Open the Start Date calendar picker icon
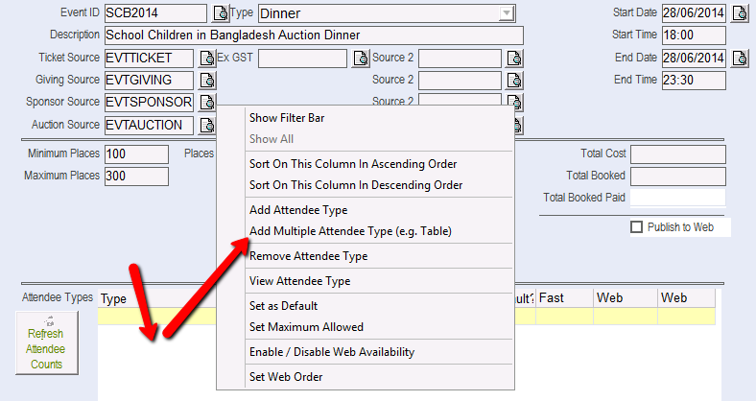 tap(739, 13)
